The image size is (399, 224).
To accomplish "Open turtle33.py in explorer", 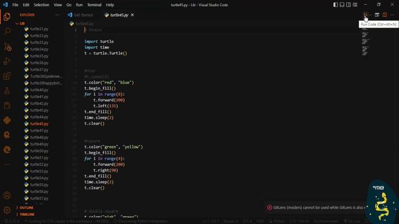I will pyautogui.click(x=39, y=42).
